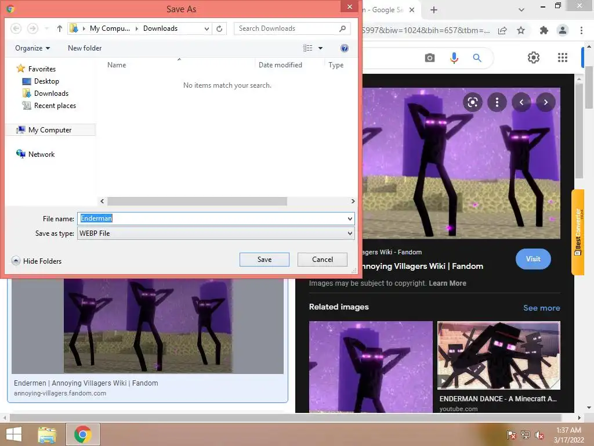Click file list horizontal scrollbar thumb
594x446 pixels.
click(x=197, y=201)
